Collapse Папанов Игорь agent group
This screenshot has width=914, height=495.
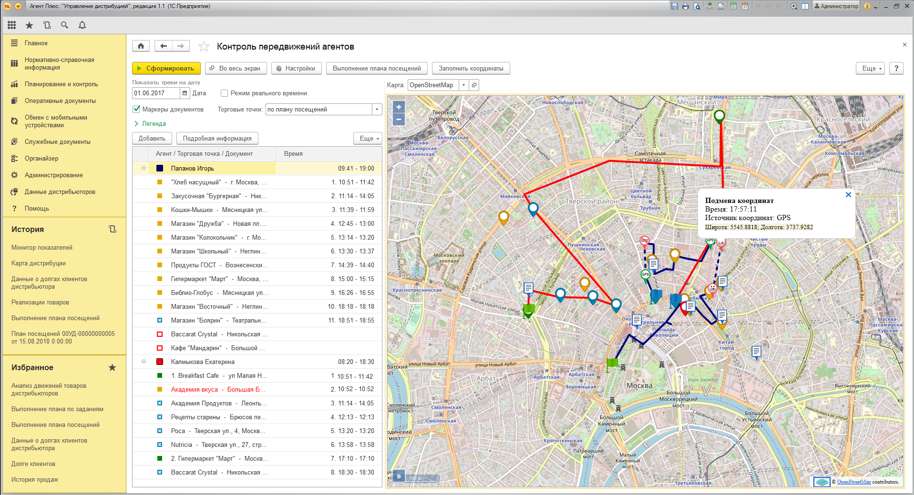144,168
